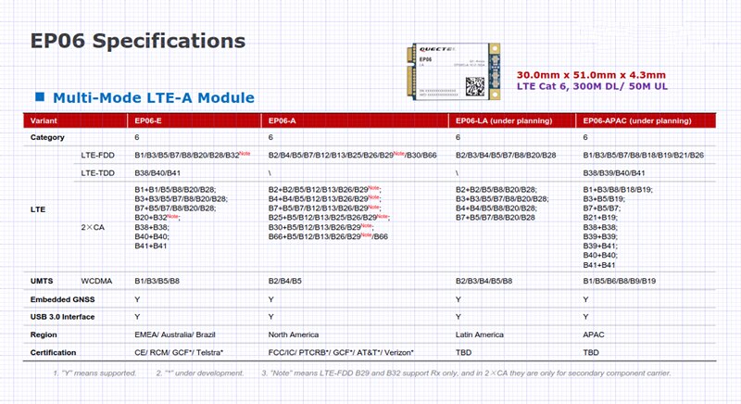
Task: Click the B20+B32 carrier aggregation line
Action: point(157,218)
